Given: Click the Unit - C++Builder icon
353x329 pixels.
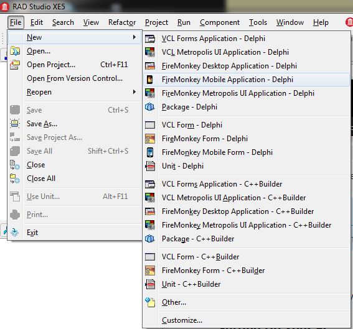Looking at the screenshot, I should pos(150,284).
